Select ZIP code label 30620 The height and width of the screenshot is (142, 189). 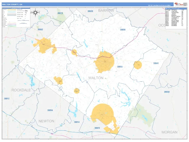90,11
